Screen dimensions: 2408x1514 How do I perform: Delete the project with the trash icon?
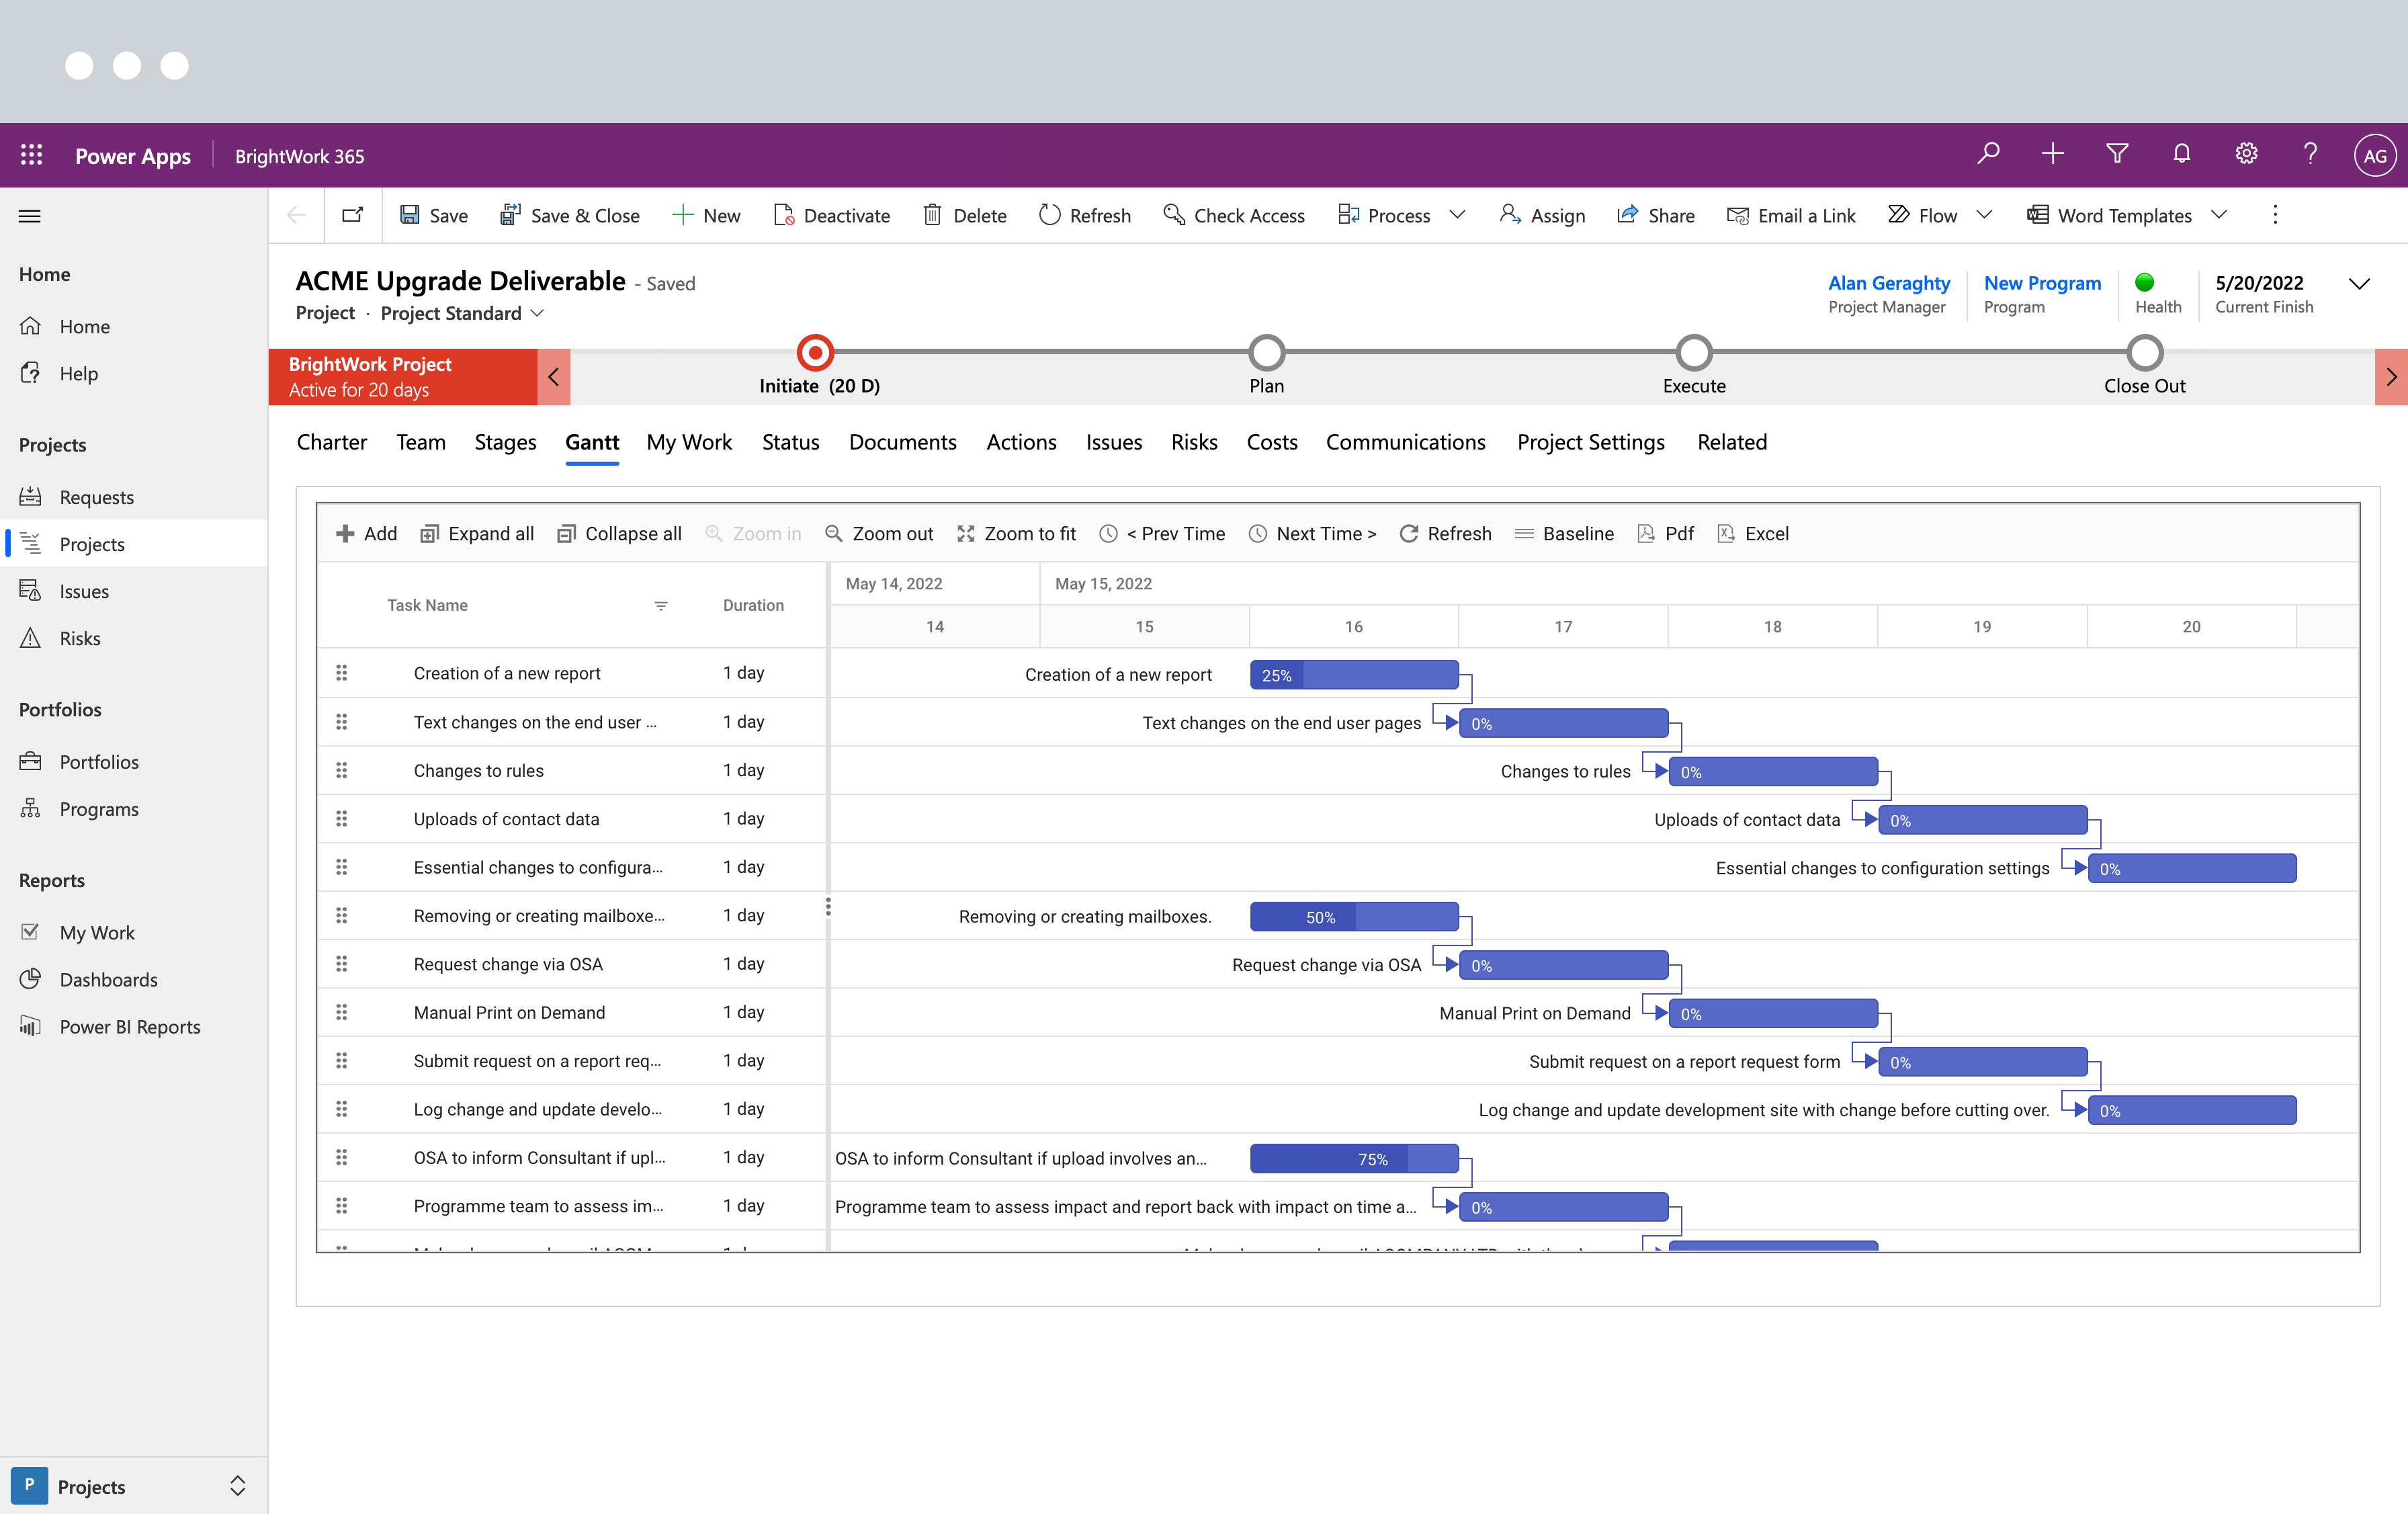[933, 215]
